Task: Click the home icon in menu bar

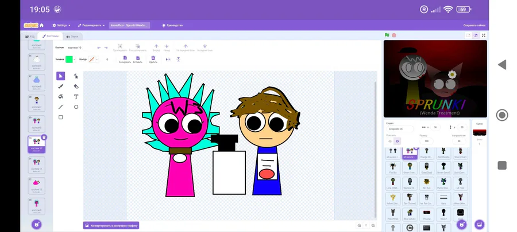Action: click(41, 25)
